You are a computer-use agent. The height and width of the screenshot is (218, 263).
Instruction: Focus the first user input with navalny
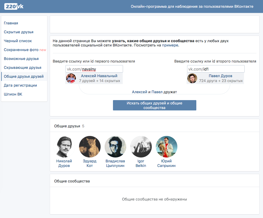click(94, 69)
